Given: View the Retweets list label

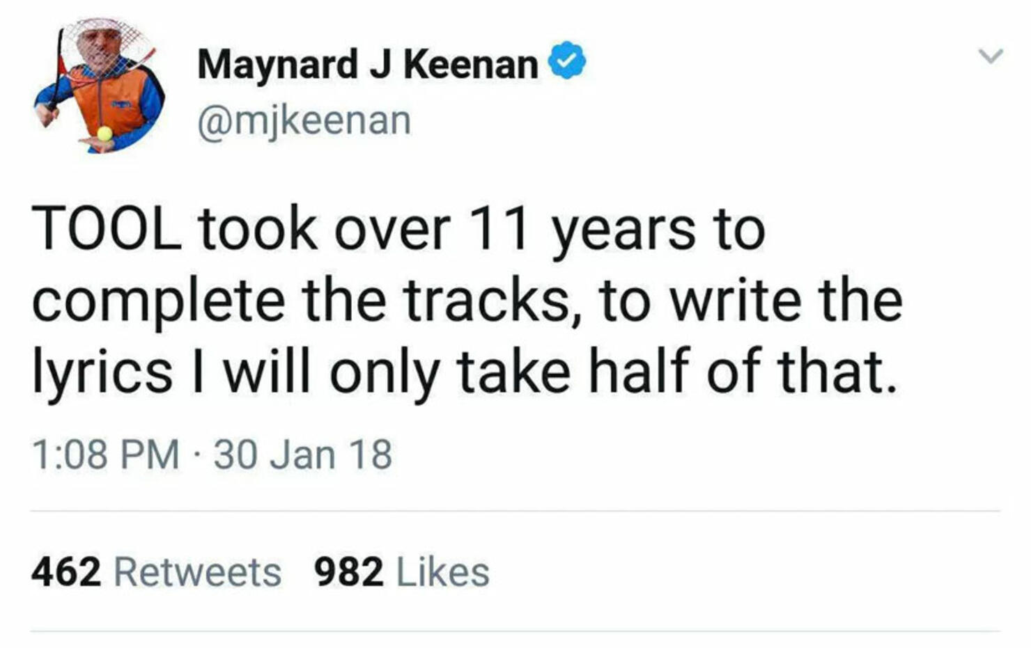Looking at the screenshot, I should (197, 572).
